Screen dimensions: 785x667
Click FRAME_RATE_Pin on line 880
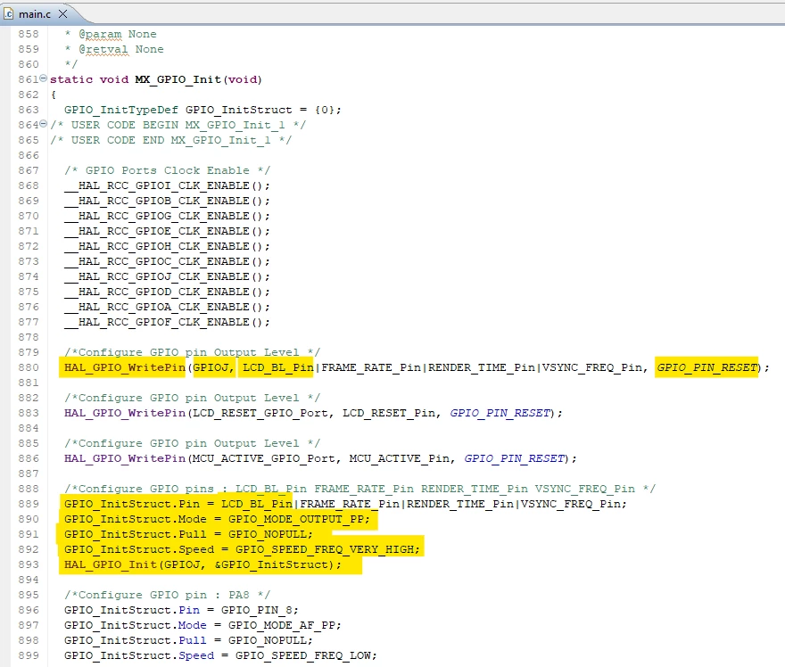tap(371, 367)
